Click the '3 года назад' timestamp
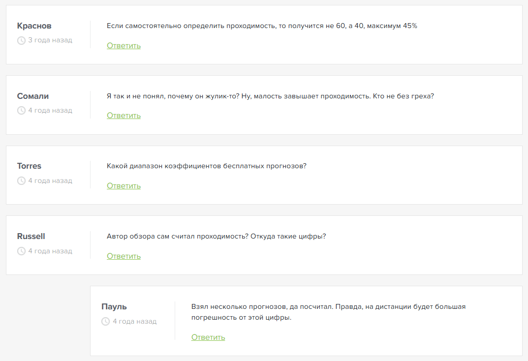 (50, 40)
